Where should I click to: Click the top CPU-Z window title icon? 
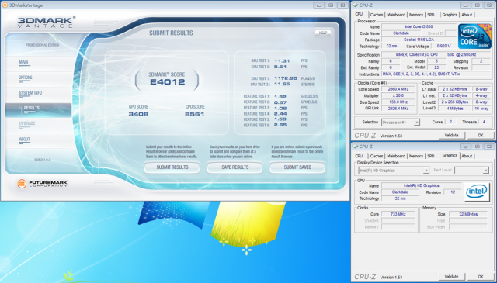pos(356,5)
